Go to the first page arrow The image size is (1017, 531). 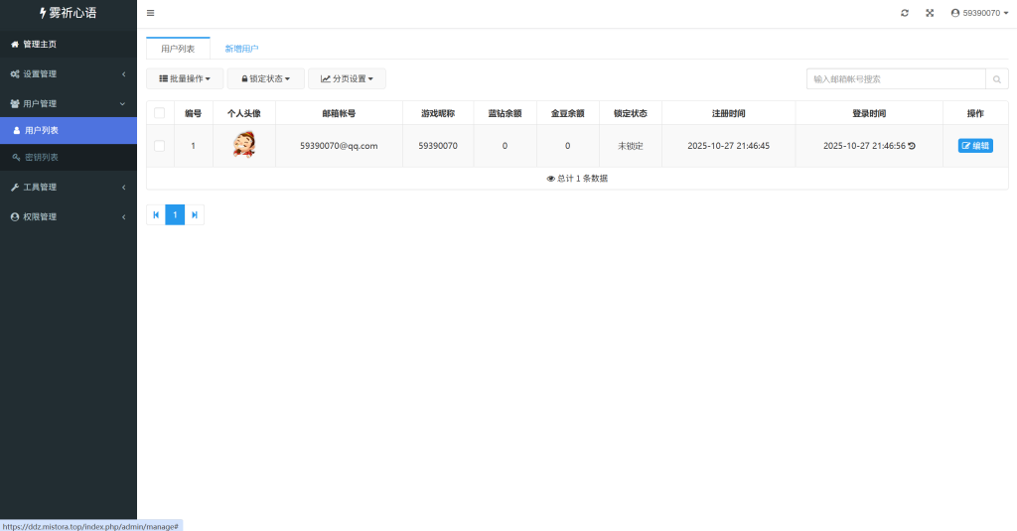click(x=156, y=214)
